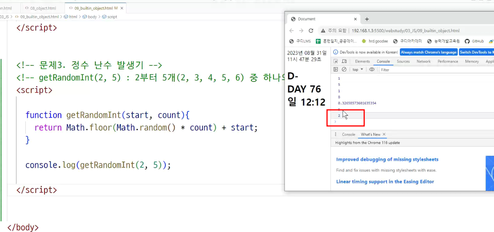Select element inspector tool in DevTools
Screen dimensions: 494x232
coord(336,61)
